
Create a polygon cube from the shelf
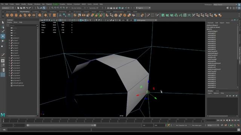point(12,15)
